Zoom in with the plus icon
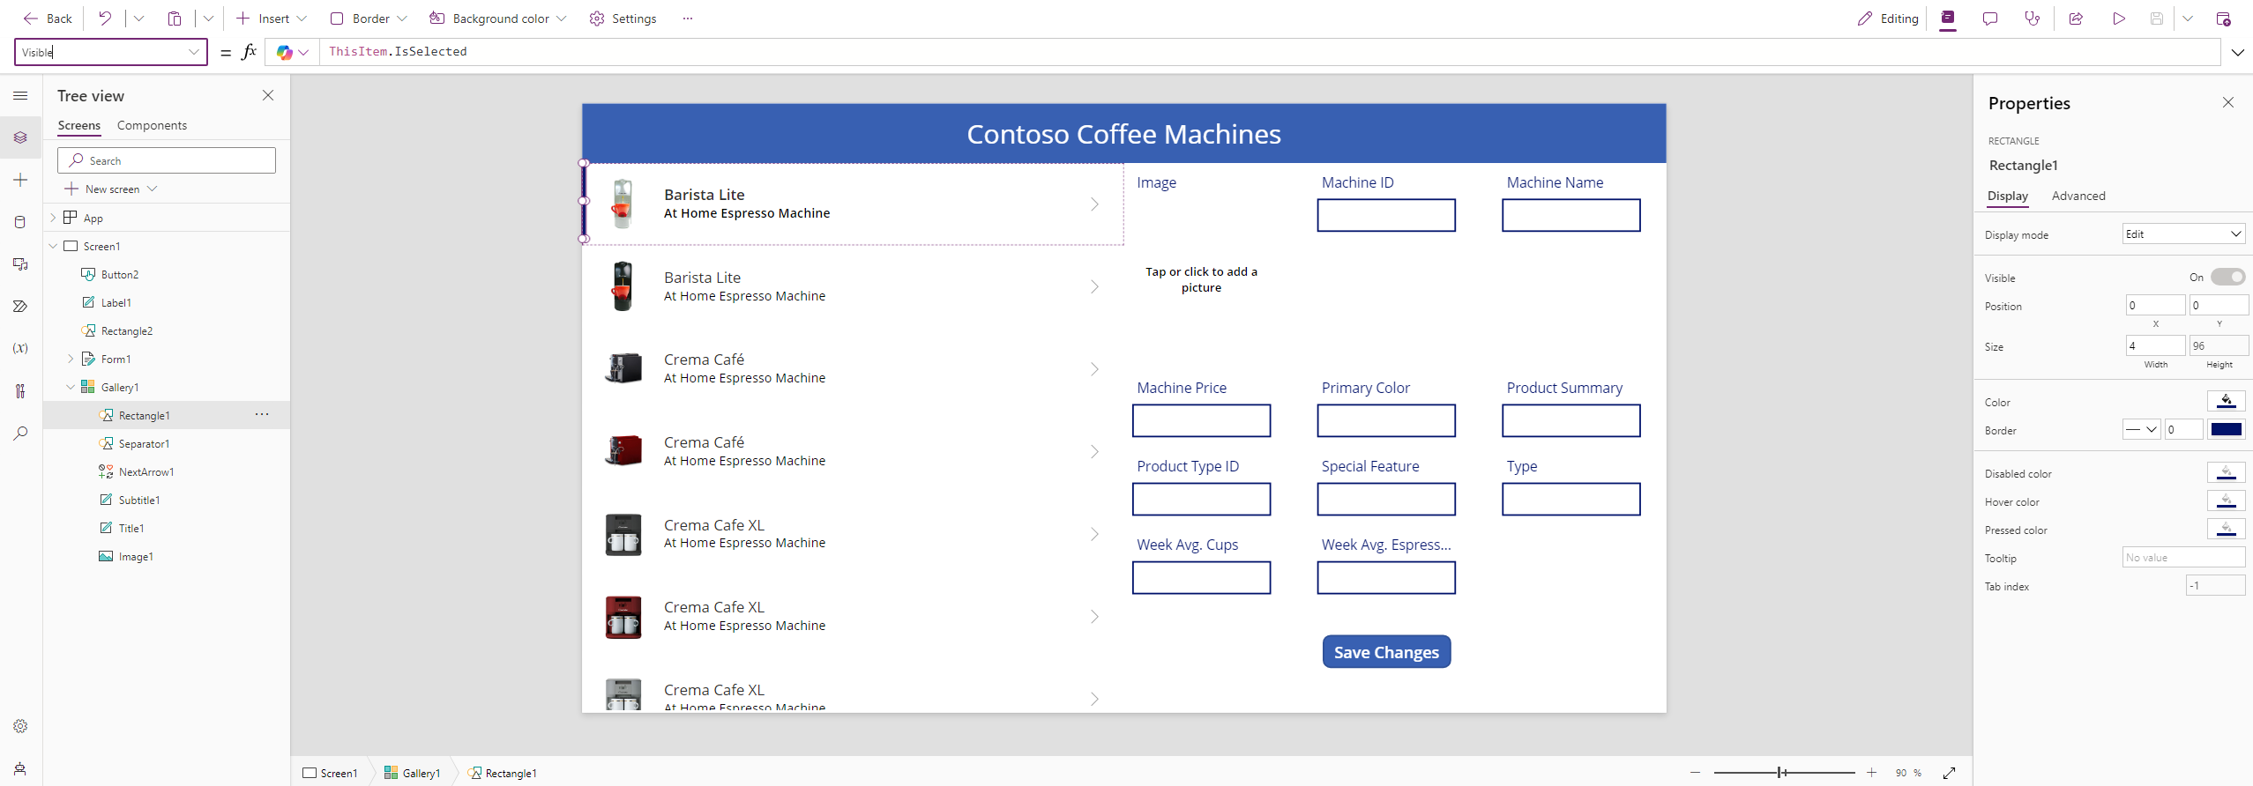The height and width of the screenshot is (786, 2253). [x=1871, y=773]
